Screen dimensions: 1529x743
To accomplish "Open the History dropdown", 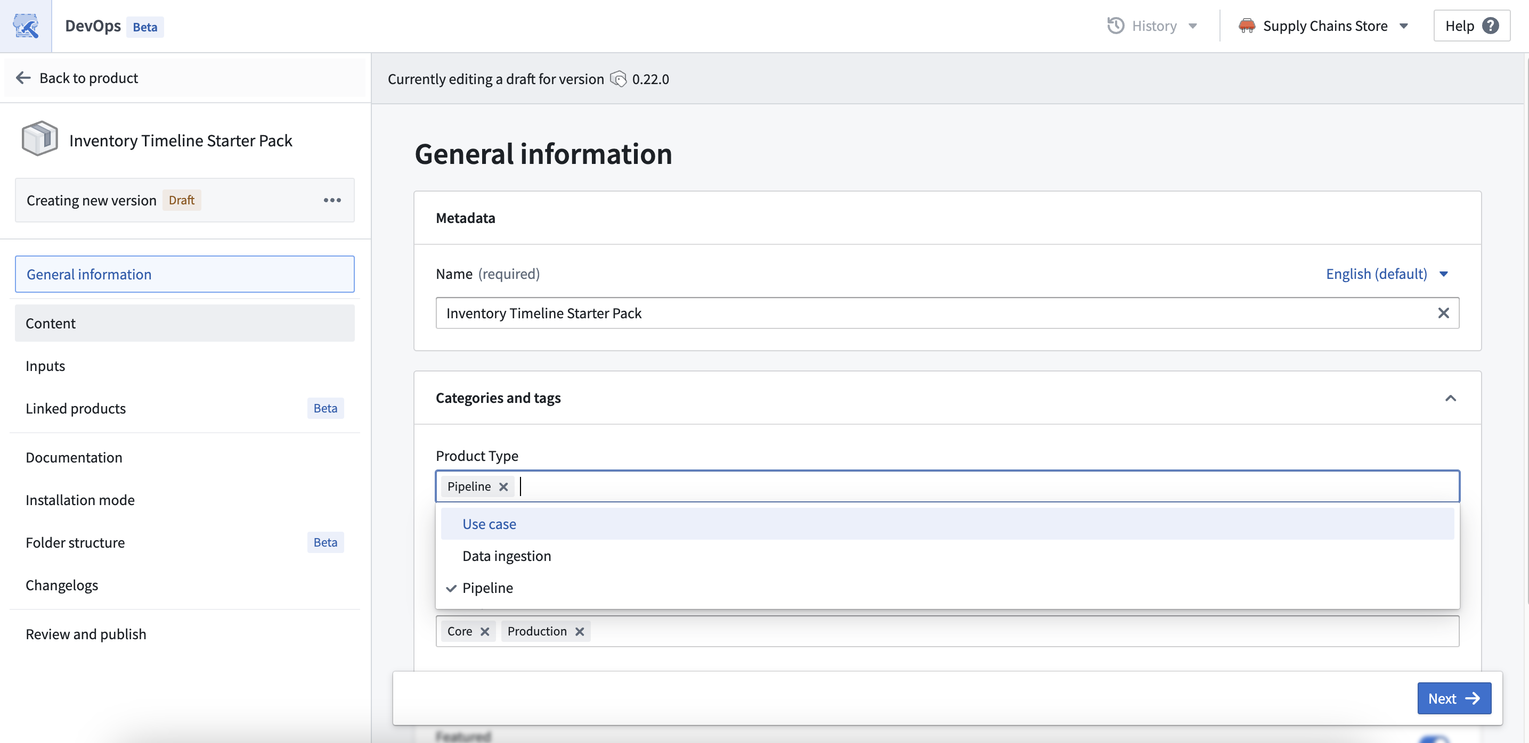I will (x=1152, y=26).
